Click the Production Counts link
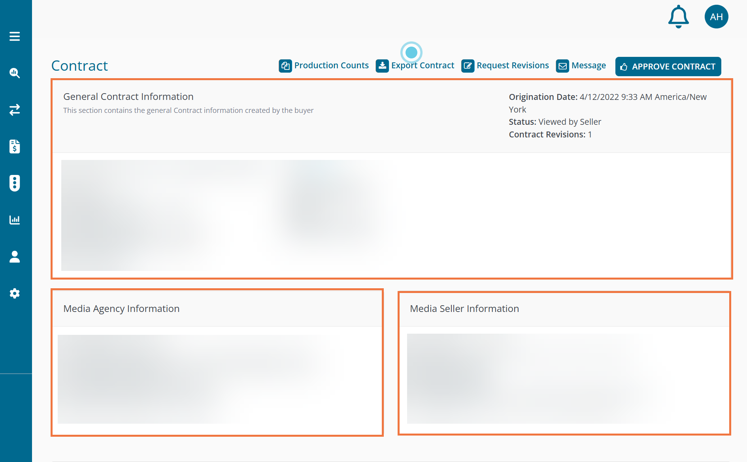The image size is (747, 462). [331, 66]
